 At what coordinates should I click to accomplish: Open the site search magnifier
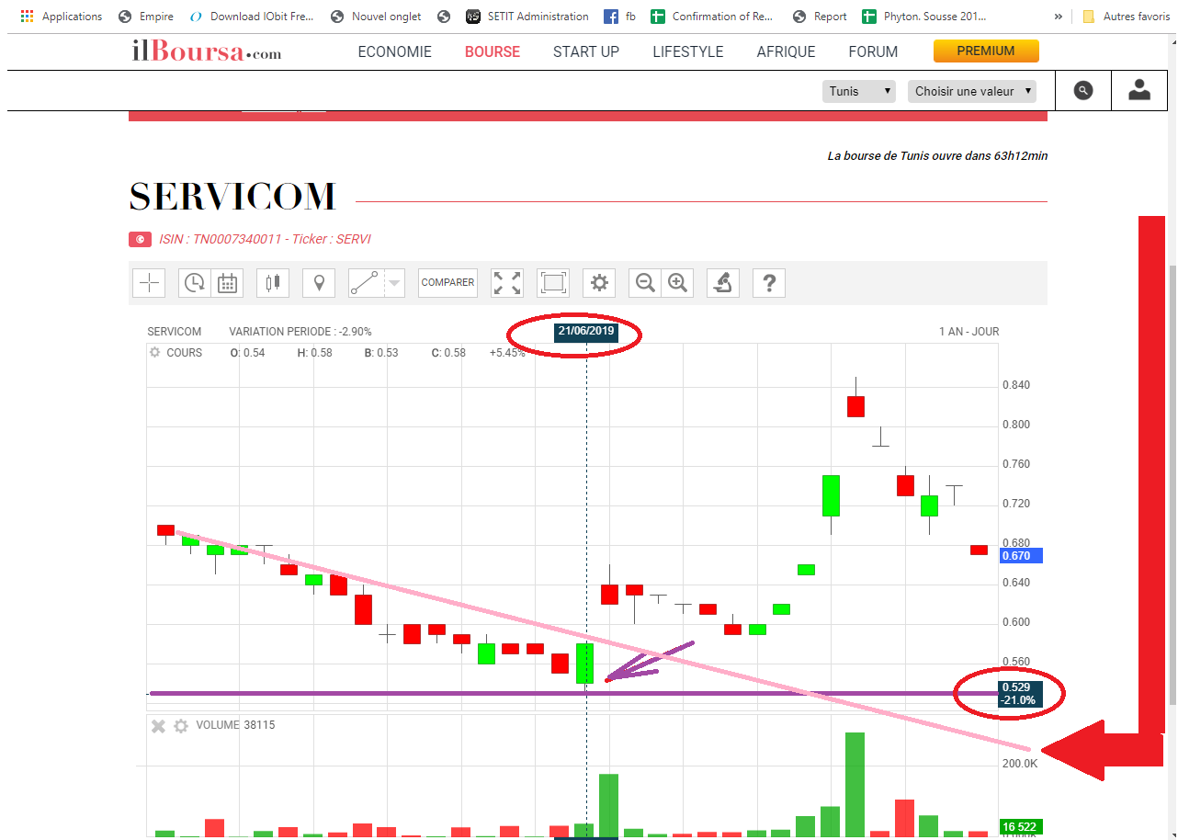coord(1083,90)
